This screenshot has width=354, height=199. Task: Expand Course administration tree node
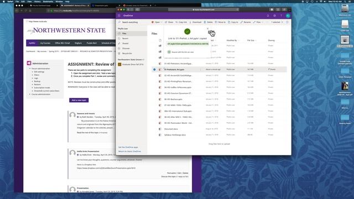pos(30,95)
